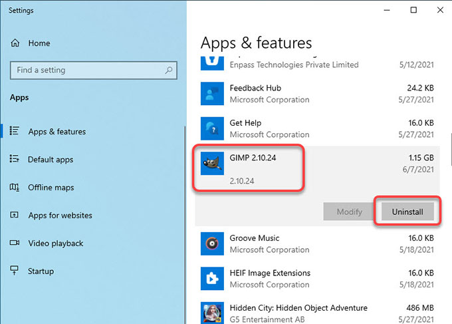Click the Apps section header in sidebar

[x=19, y=98]
